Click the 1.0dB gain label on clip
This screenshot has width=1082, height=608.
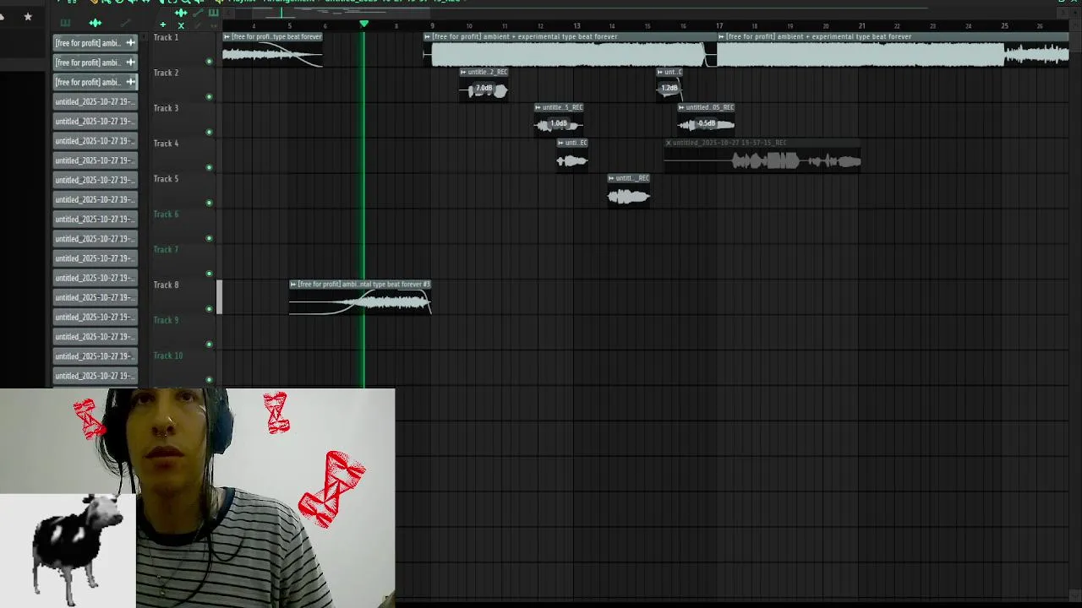(559, 124)
